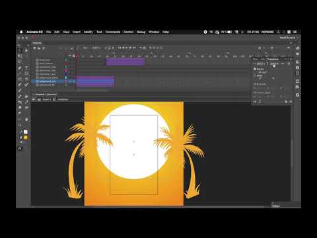317x238 pixels.
Task: Click the battery status in menu bar
Action: [x=227, y=32]
